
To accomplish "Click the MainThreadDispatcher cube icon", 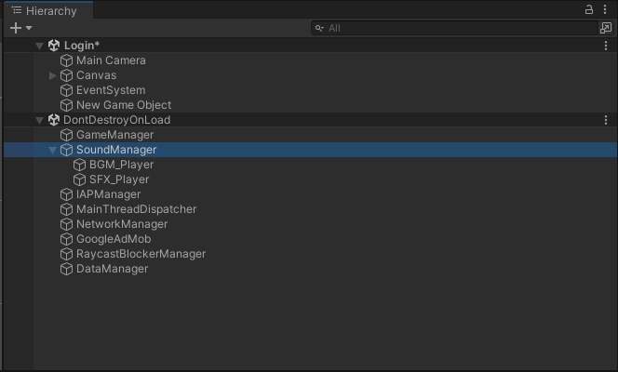I will (67, 210).
